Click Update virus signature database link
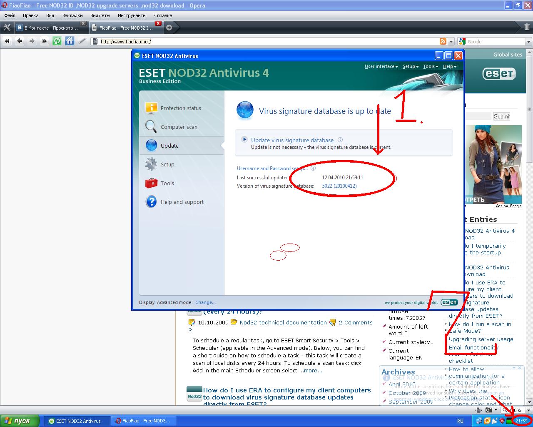533x427 pixels. tap(292, 140)
